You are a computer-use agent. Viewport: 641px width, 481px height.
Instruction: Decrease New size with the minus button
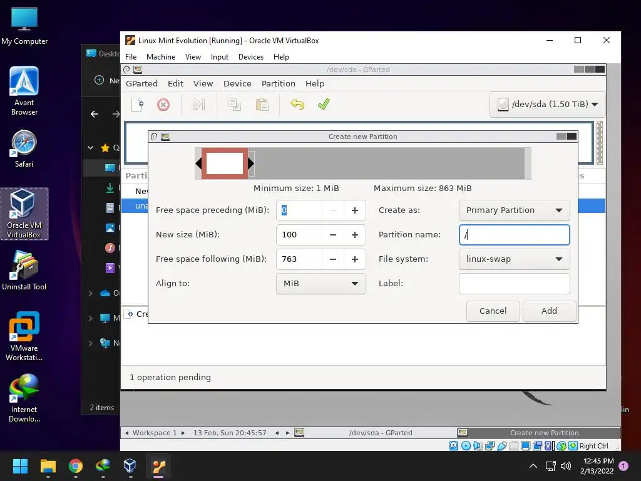(333, 235)
